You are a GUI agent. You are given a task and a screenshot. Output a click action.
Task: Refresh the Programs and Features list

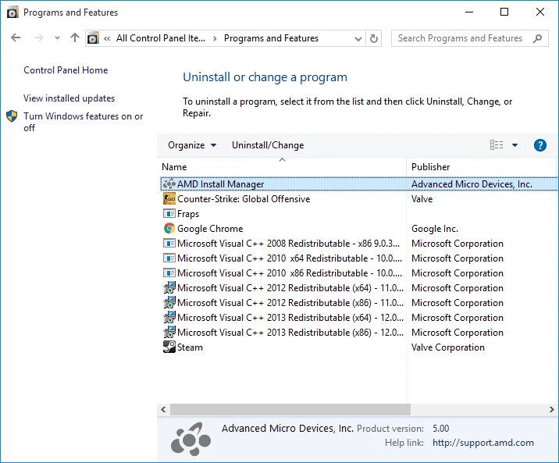point(374,38)
